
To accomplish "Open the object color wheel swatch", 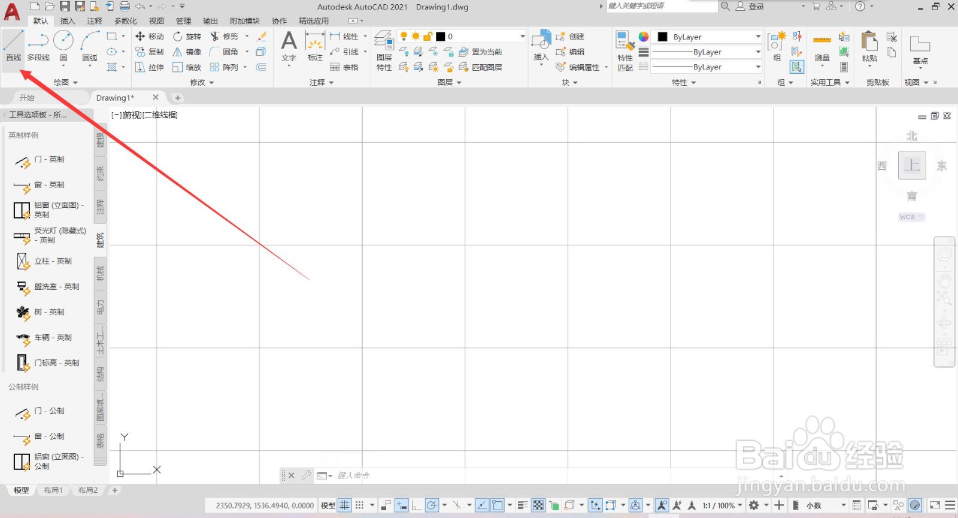I will [644, 37].
